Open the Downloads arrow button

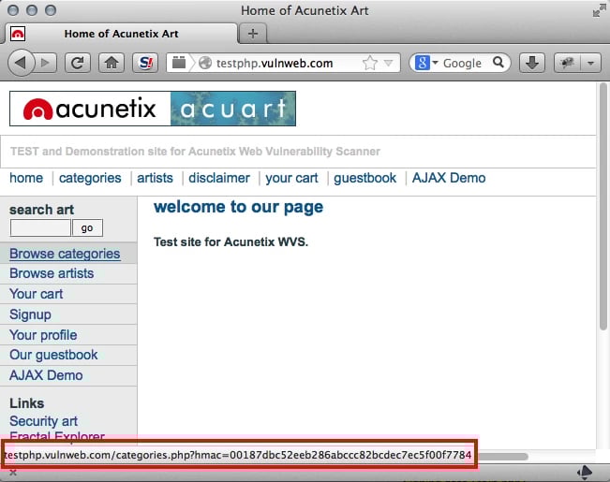pos(532,63)
